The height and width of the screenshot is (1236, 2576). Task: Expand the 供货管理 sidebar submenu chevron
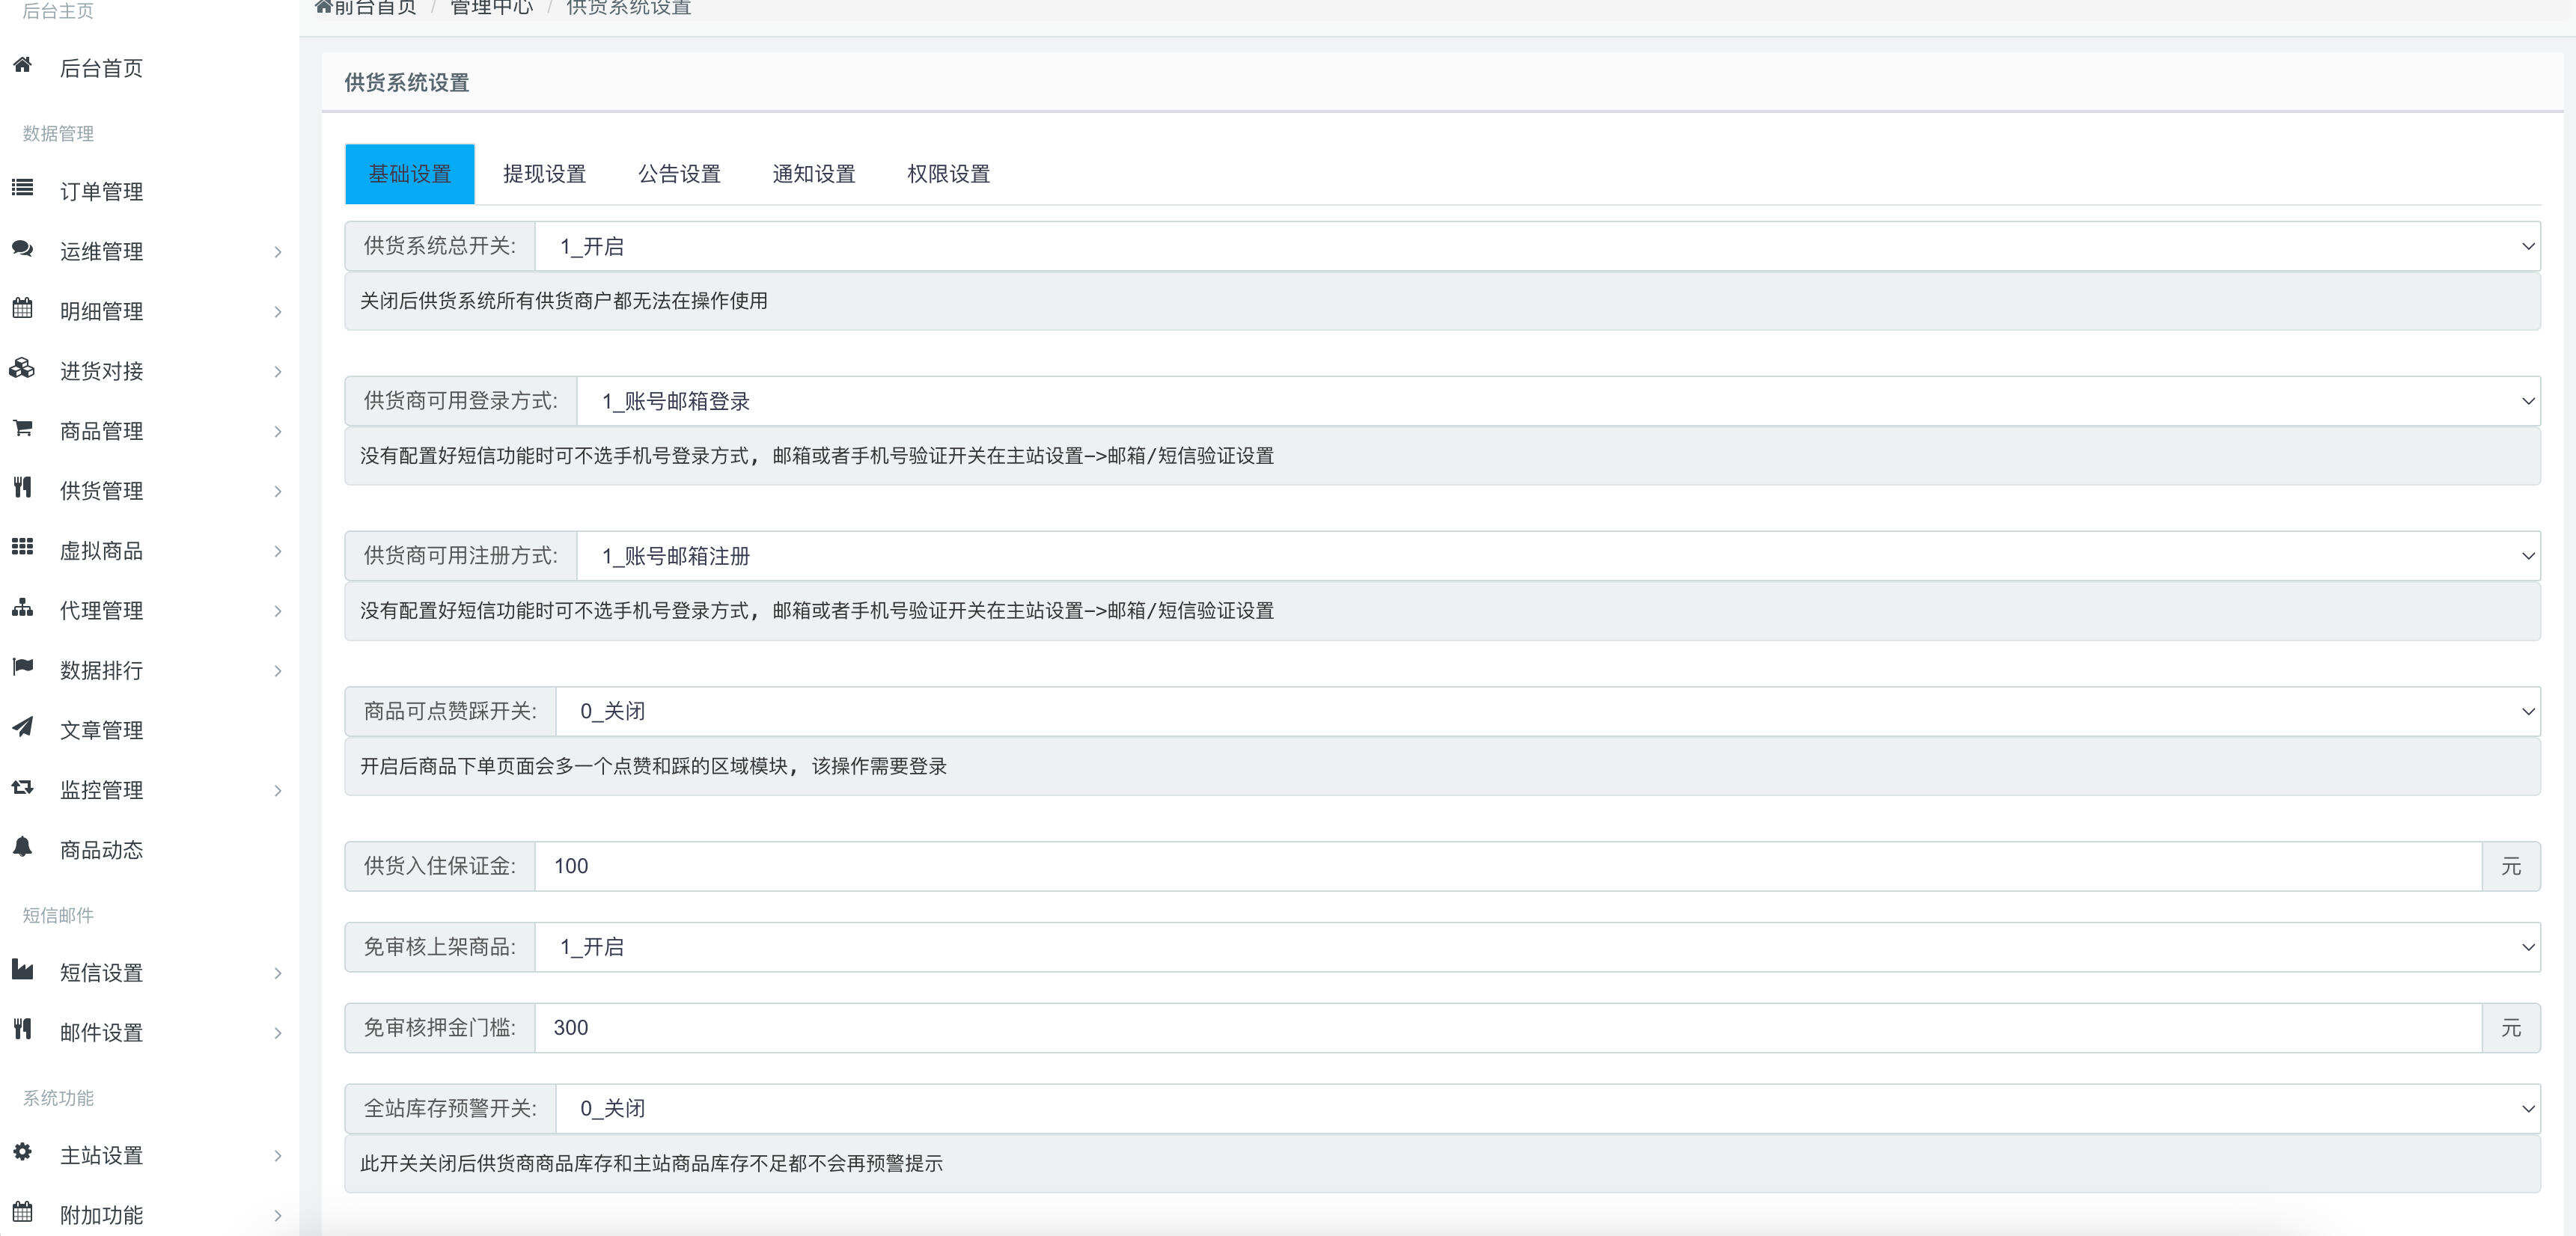click(278, 492)
